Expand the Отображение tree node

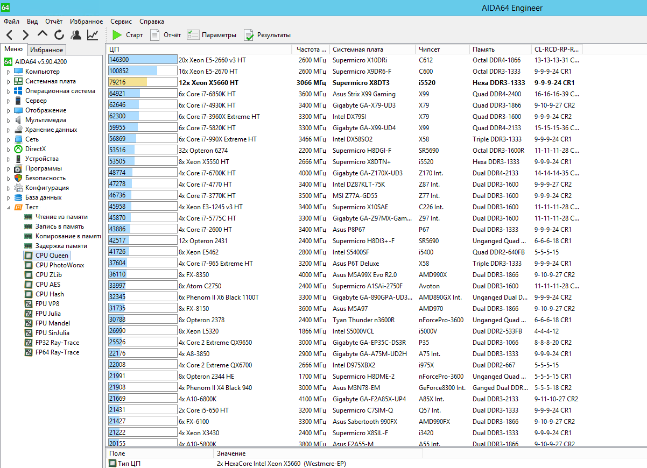pyautogui.click(x=9, y=110)
